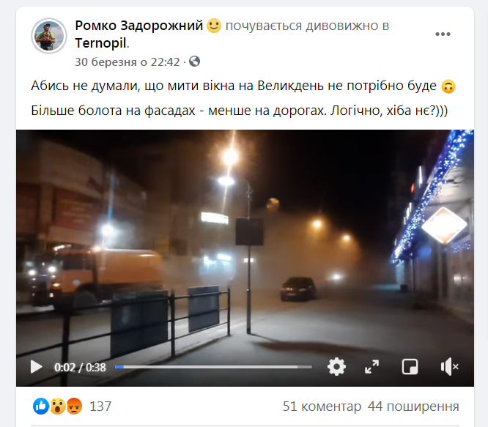The image size is (488, 427).
Task: View the 44 поширення shares
Action: (413, 406)
